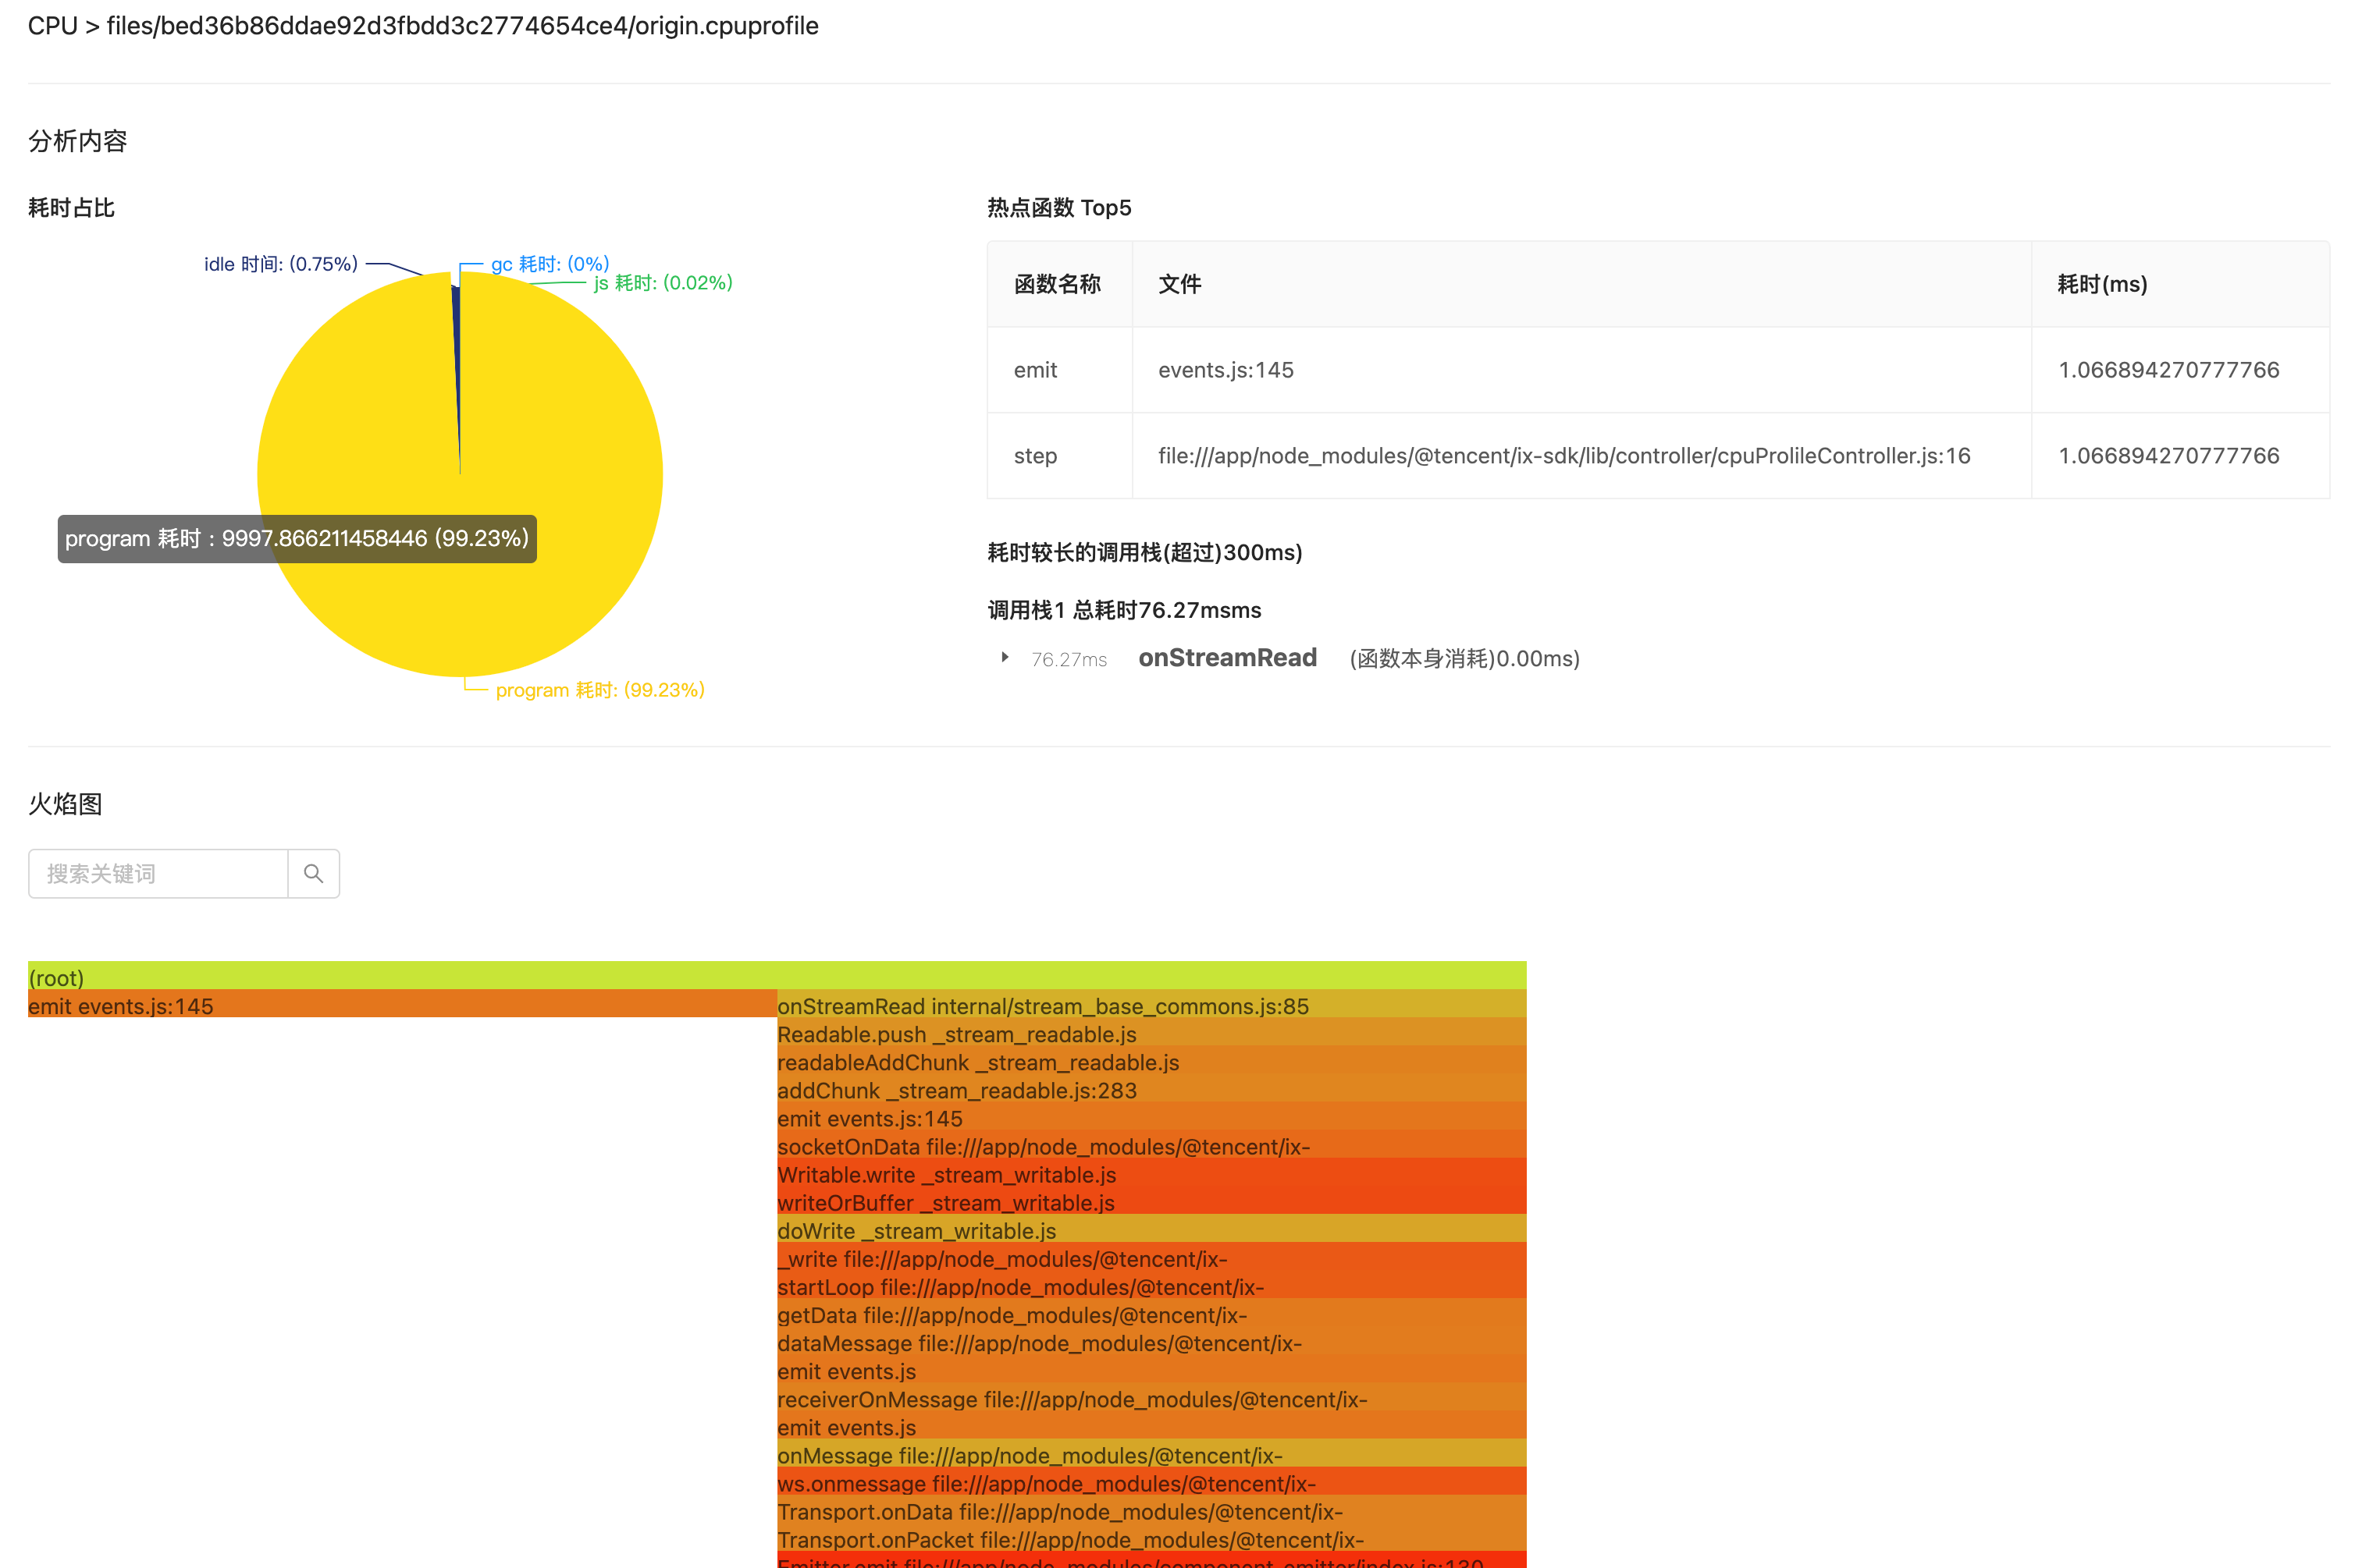Select the 'ws.onmessage' flame bar
This screenshot has width=2362, height=1568.
1151,1482
